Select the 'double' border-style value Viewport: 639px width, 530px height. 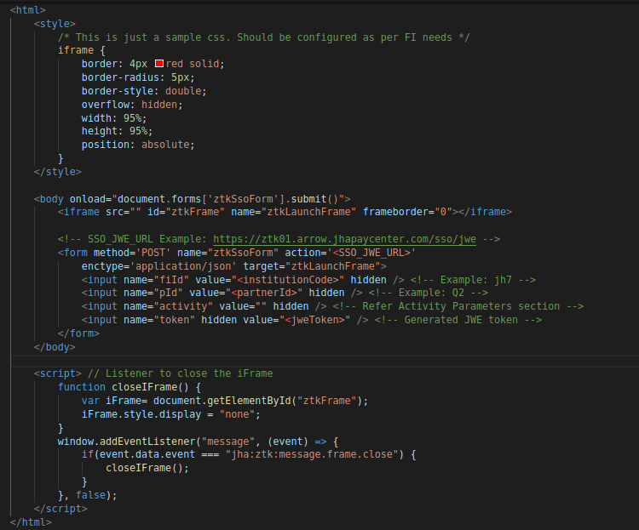(x=186, y=91)
